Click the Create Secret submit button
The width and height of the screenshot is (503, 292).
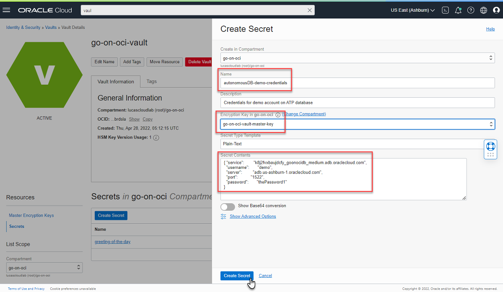(237, 276)
